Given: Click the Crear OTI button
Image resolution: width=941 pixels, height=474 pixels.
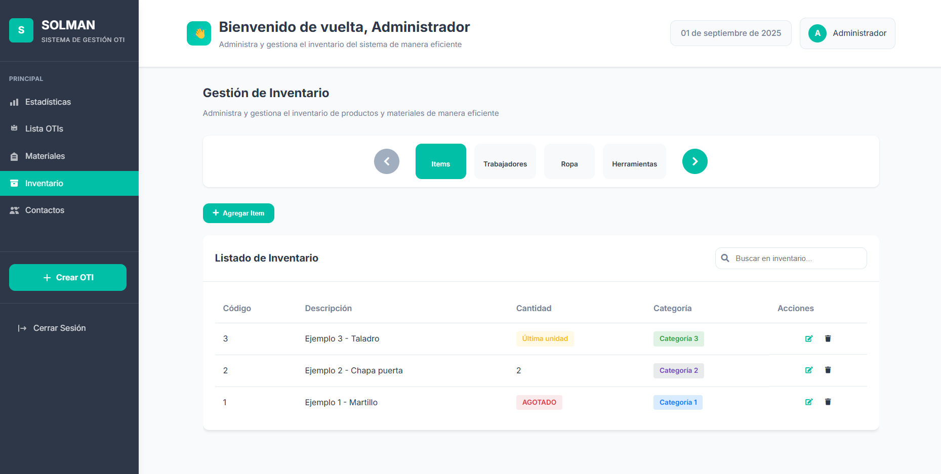Looking at the screenshot, I should (x=68, y=277).
